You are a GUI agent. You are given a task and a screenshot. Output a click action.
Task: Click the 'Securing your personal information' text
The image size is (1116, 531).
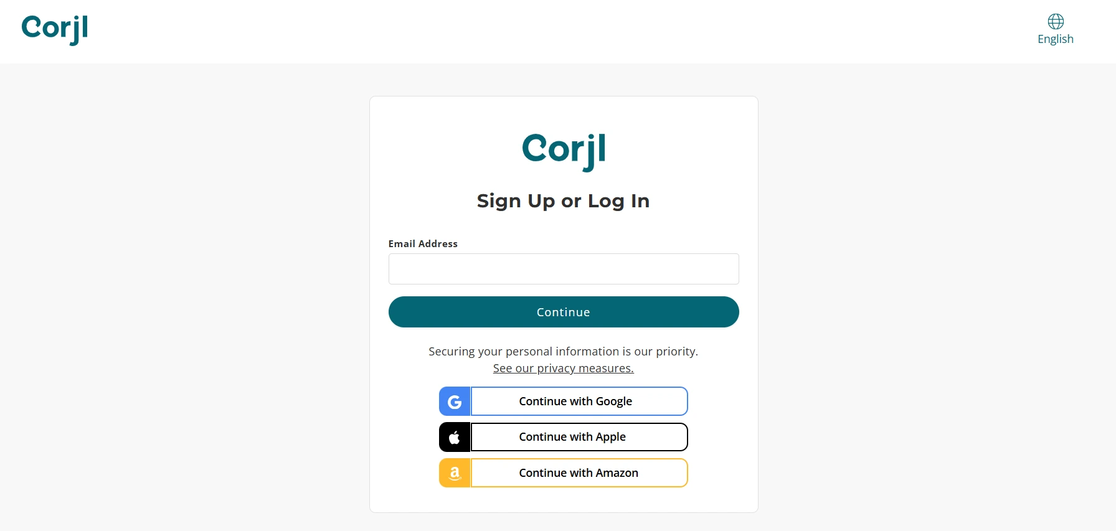[564, 352]
